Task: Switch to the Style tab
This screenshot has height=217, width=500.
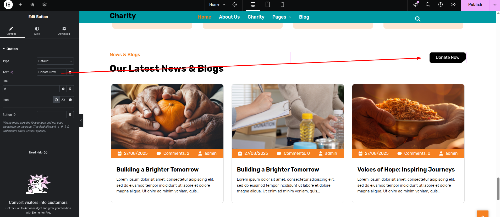Action: [37, 31]
